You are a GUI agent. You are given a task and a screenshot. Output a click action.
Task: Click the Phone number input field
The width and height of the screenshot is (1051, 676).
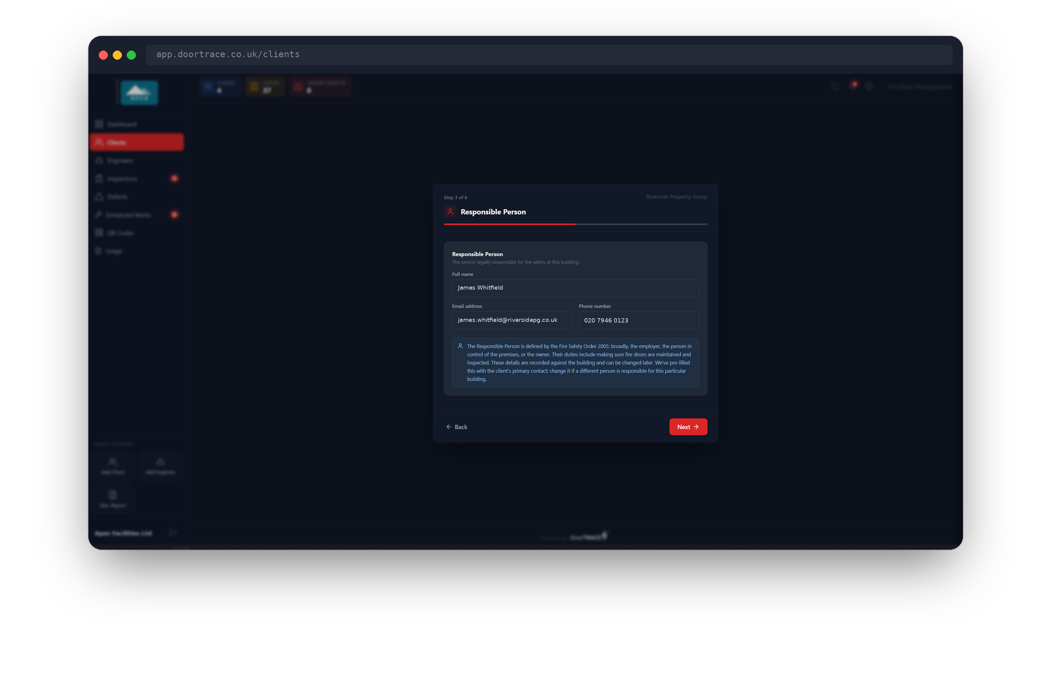click(638, 320)
